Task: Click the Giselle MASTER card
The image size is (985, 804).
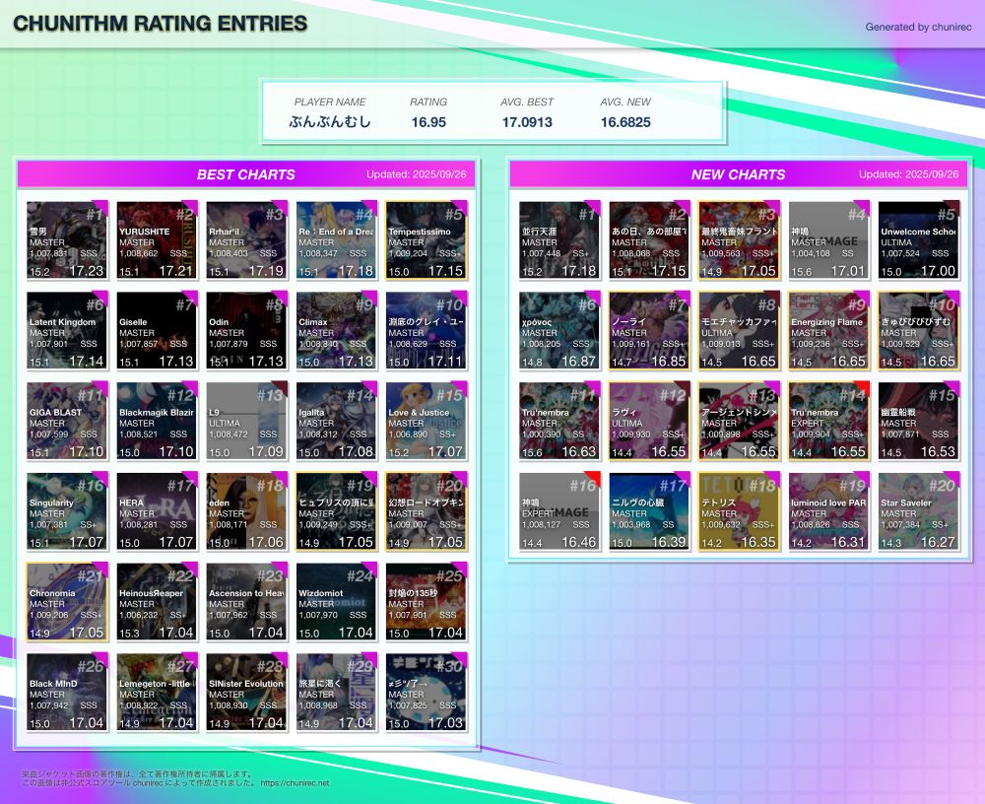Action: 157,331
